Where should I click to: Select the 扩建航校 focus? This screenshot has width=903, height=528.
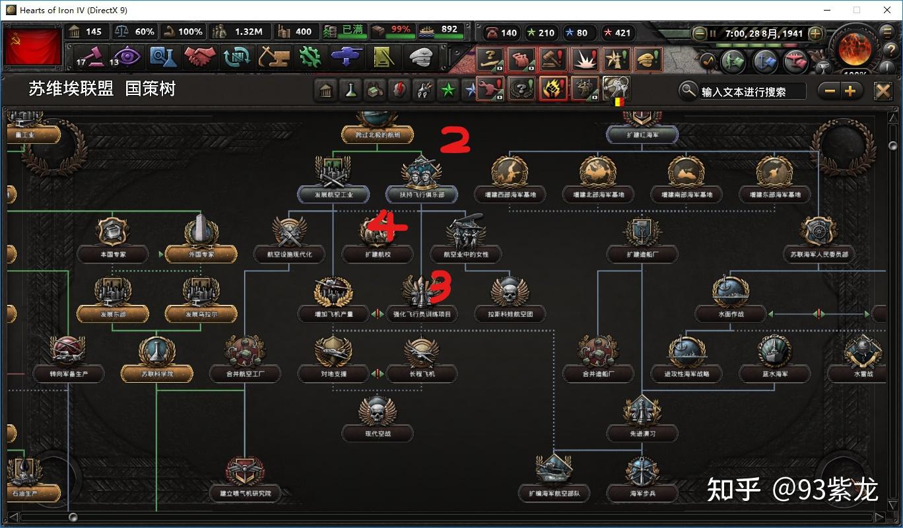(x=377, y=240)
